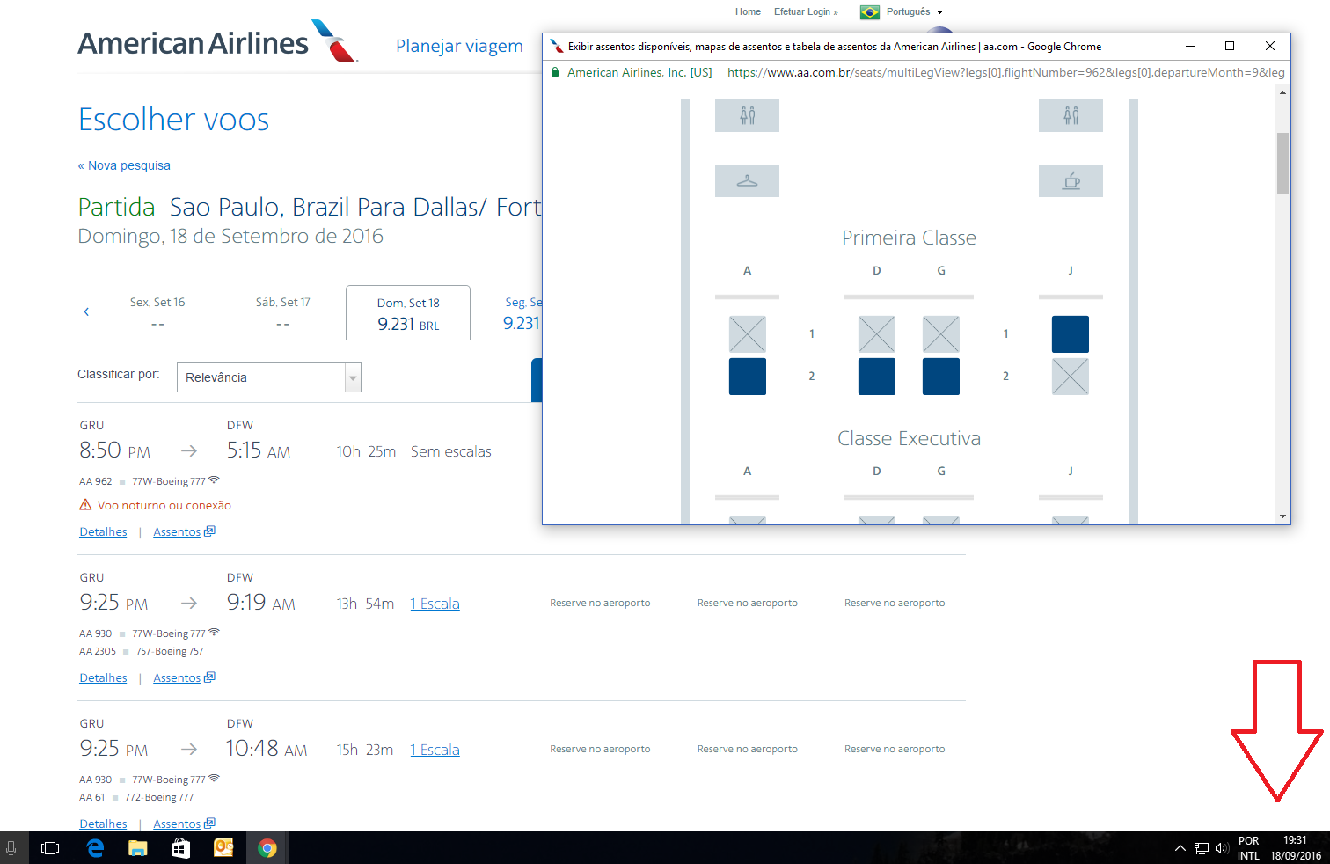Click '757-Boeing 757' aircraft text

click(x=170, y=651)
